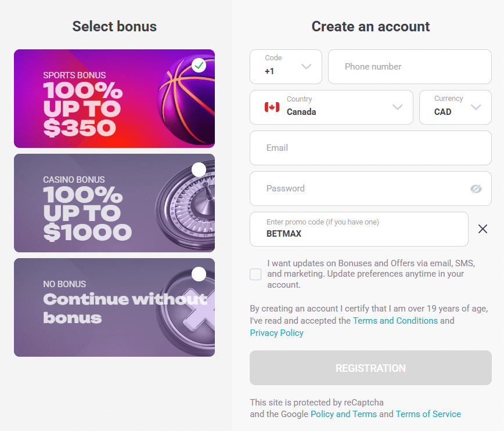Clear the BETMAX promo code with the X

click(x=483, y=229)
